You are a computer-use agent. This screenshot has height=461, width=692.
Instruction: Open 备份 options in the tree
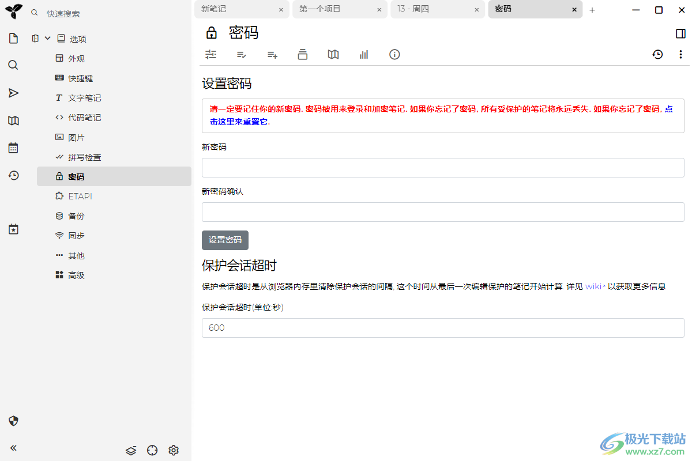(x=76, y=216)
